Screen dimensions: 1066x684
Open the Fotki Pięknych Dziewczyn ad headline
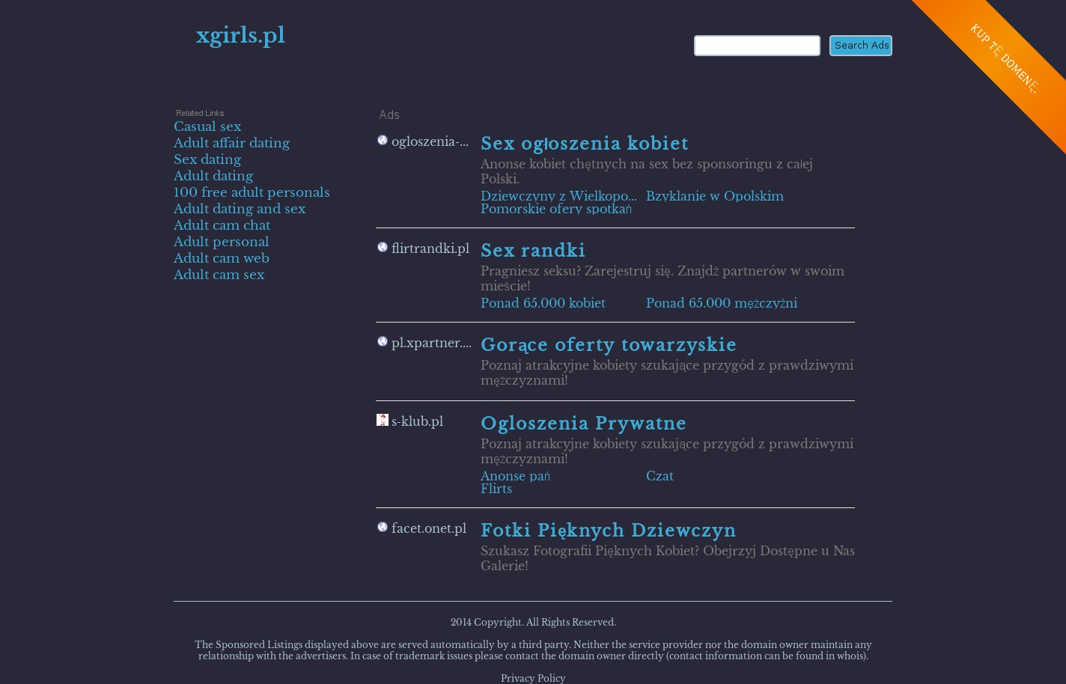click(x=608, y=531)
